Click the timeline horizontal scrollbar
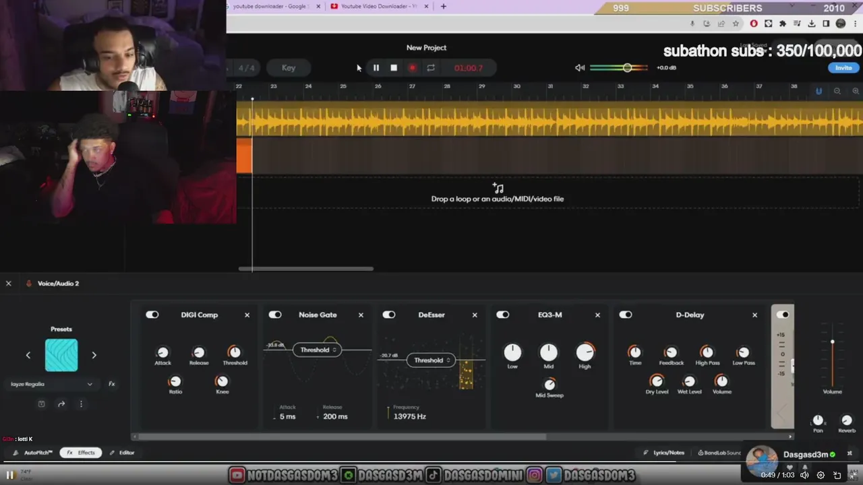This screenshot has width=863, height=485. (x=306, y=269)
